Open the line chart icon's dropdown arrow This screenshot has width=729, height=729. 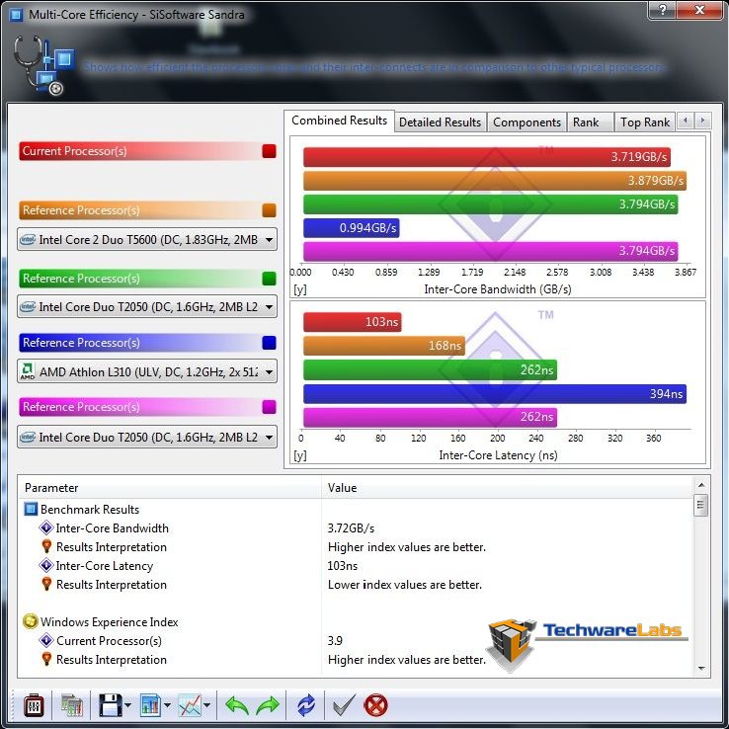[x=206, y=705]
